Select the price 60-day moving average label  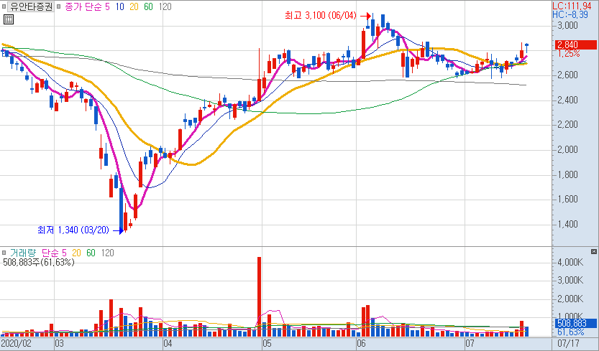pos(148,6)
